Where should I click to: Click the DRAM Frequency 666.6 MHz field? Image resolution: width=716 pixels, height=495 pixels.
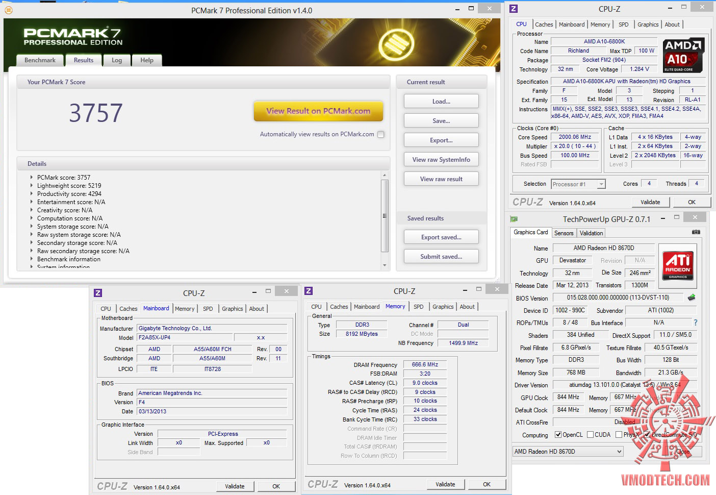(x=425, y=365)
